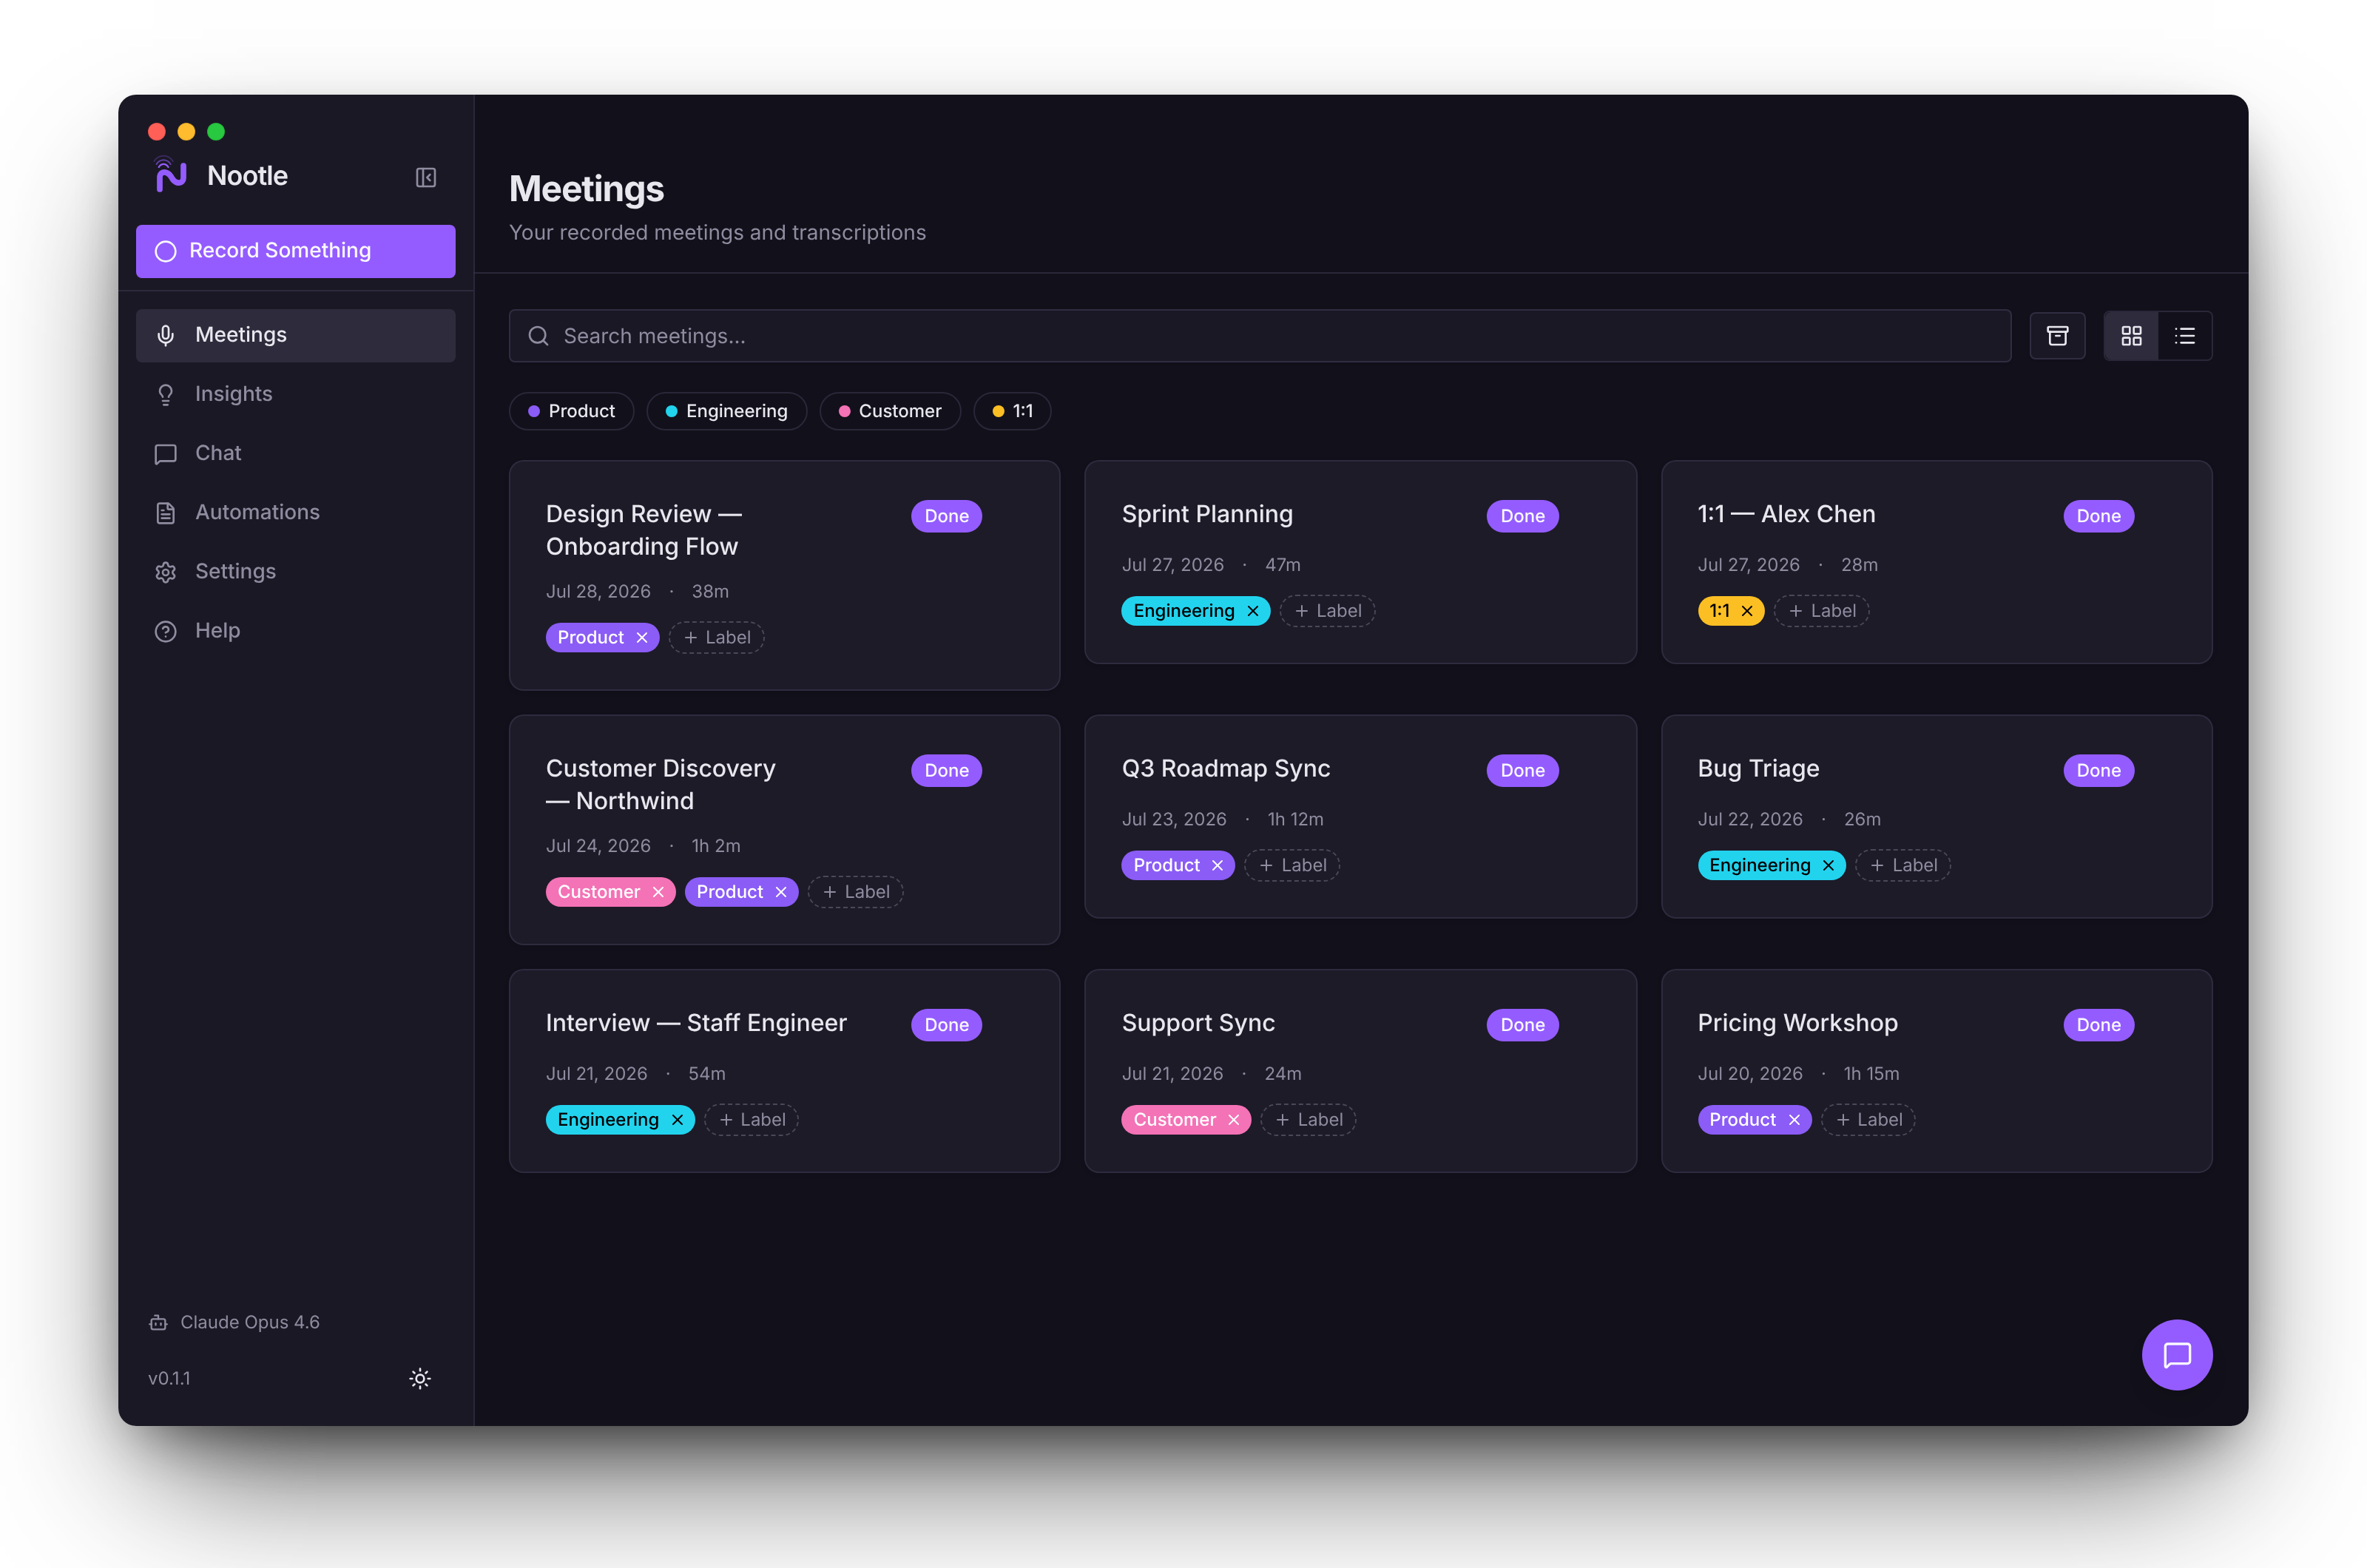This screenshot has width=2367, height=1568.
Task: Add label to Sprint Planning card
Action: 1327,611
